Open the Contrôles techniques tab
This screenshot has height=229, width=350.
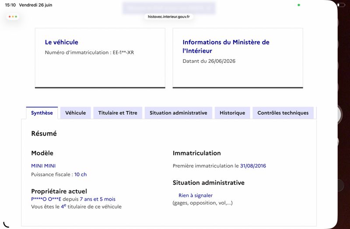[283, 113]
